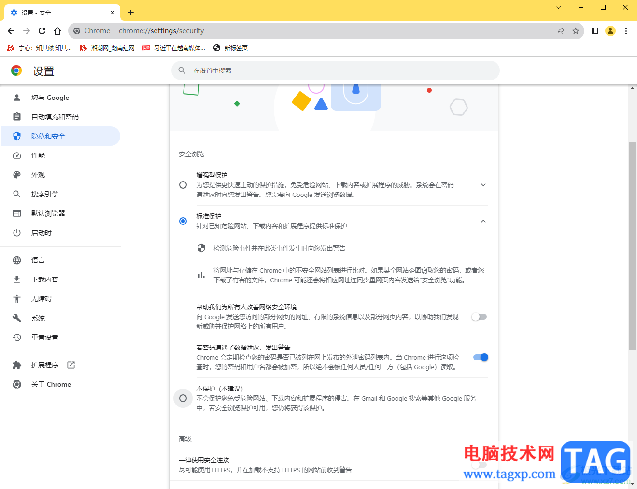Click the 一律使用安全连接 setting label
The height and width of the screenshot is (489, 637).
pos(204,460)
